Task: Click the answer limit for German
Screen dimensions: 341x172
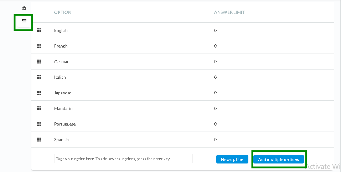Action: [215, 62]
